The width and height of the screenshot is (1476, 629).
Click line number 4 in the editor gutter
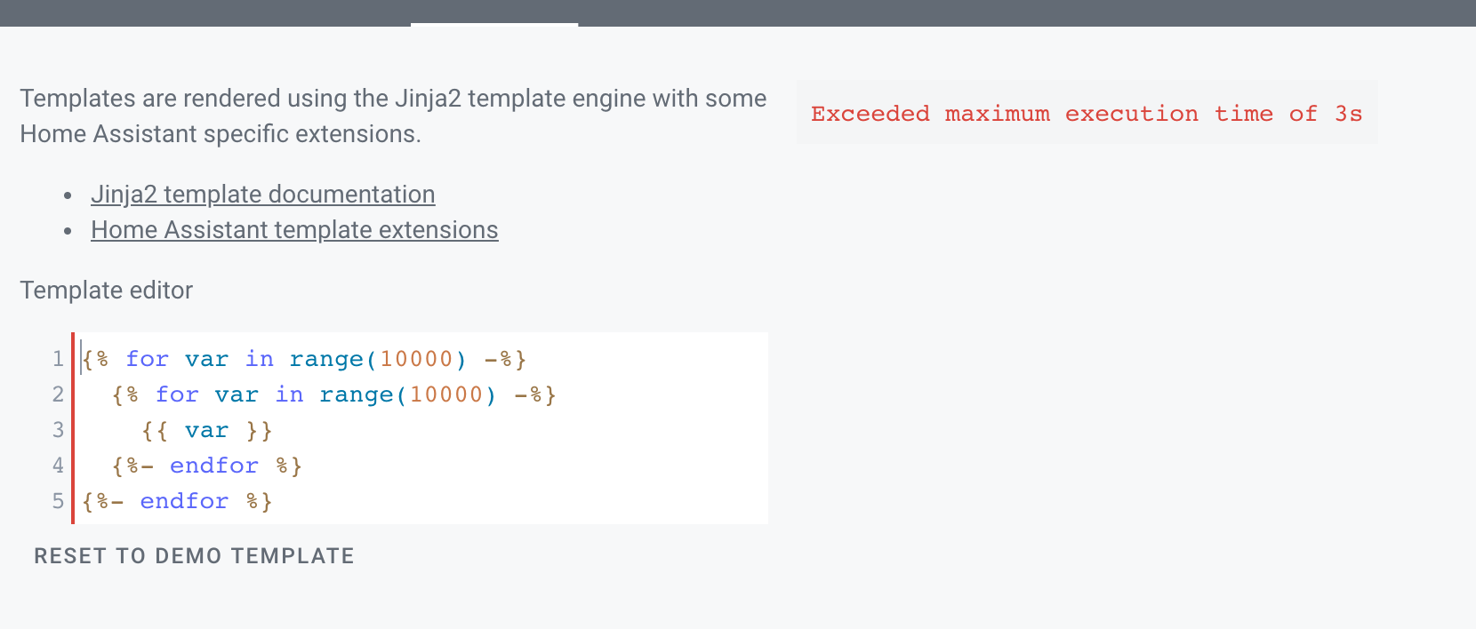pos(58,466)
